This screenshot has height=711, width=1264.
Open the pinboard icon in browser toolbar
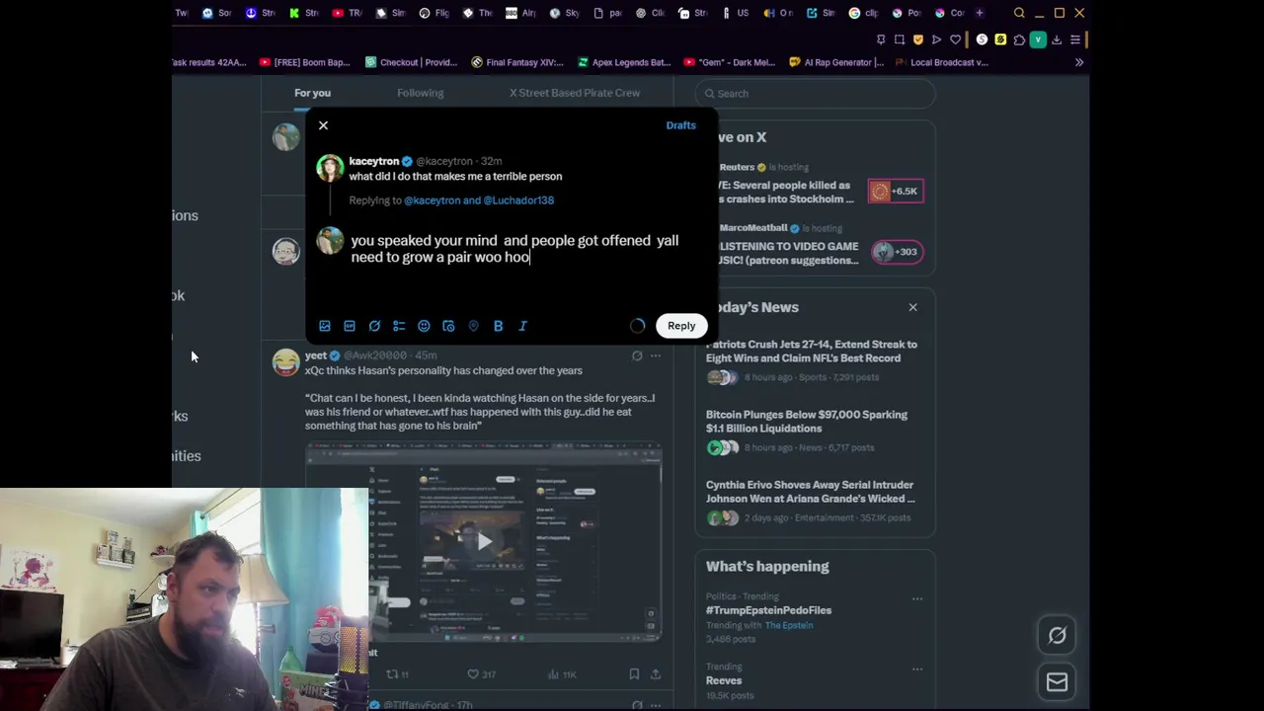tap(881, 39)
